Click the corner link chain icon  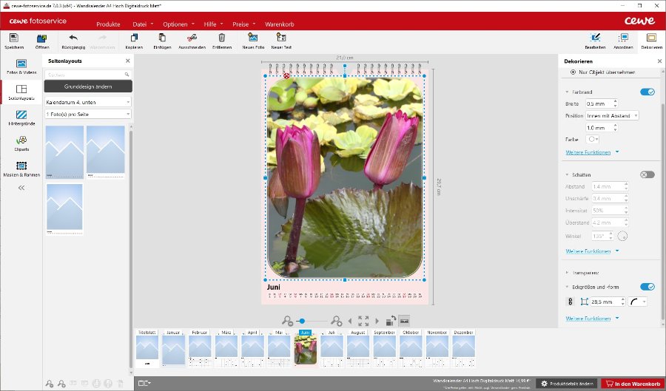point(571,302)
